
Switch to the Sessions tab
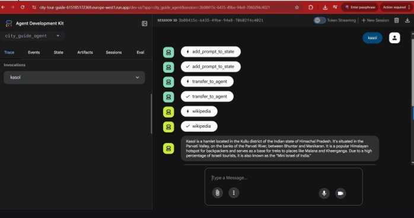click(x=114, y=53)
